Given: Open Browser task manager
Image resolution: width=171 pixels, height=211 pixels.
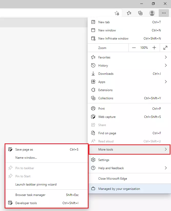Looking at the screenshot, I should tap(30, 195).
